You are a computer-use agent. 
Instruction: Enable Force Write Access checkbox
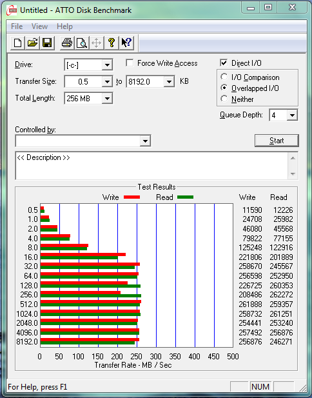click(130, 63)
